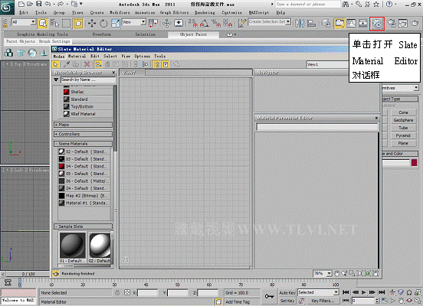
Task: Click the GeoSphere object type button
Action: pyautogui.click(x=403, y=120)
